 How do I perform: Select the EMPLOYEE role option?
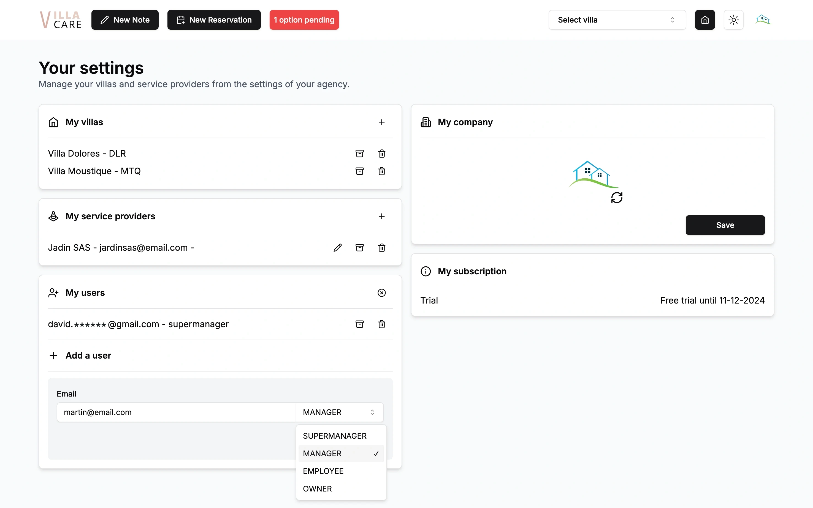323,471
